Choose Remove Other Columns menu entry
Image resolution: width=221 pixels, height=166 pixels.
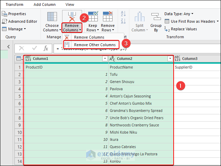[91, 45]
